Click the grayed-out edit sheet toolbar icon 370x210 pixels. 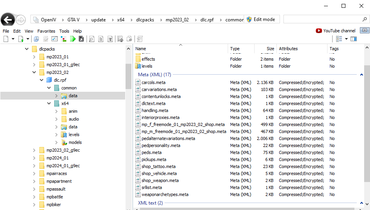46,39
